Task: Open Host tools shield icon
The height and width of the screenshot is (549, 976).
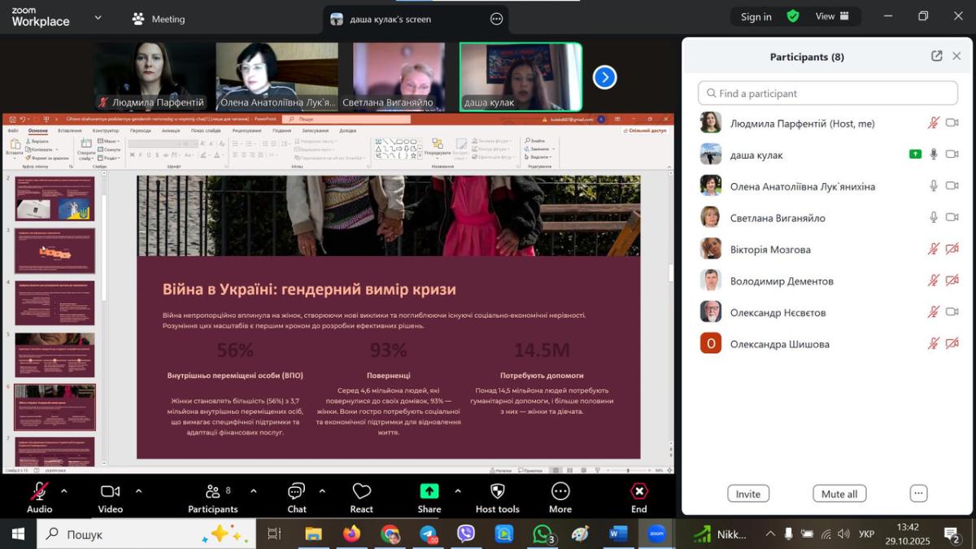Action: tap(497, 491)
